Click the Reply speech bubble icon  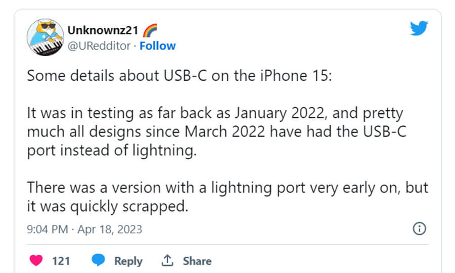click(x=99, y=261)
